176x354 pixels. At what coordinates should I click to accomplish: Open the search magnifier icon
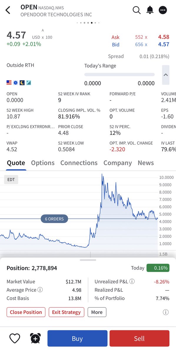tap(137, 10)
